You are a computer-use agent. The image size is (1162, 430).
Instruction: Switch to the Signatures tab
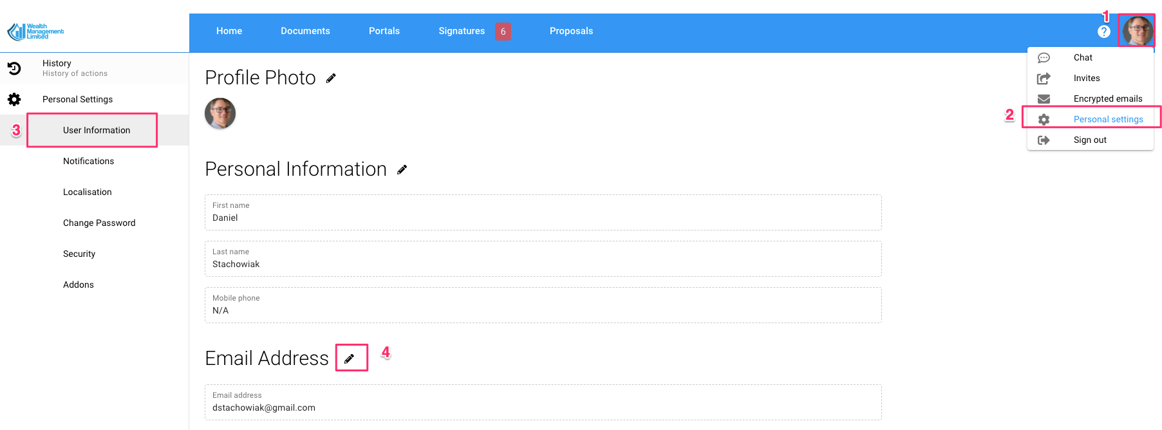(x=462, y=31)
